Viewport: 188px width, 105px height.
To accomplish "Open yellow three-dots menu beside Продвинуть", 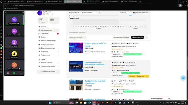I will click(147, 76).
